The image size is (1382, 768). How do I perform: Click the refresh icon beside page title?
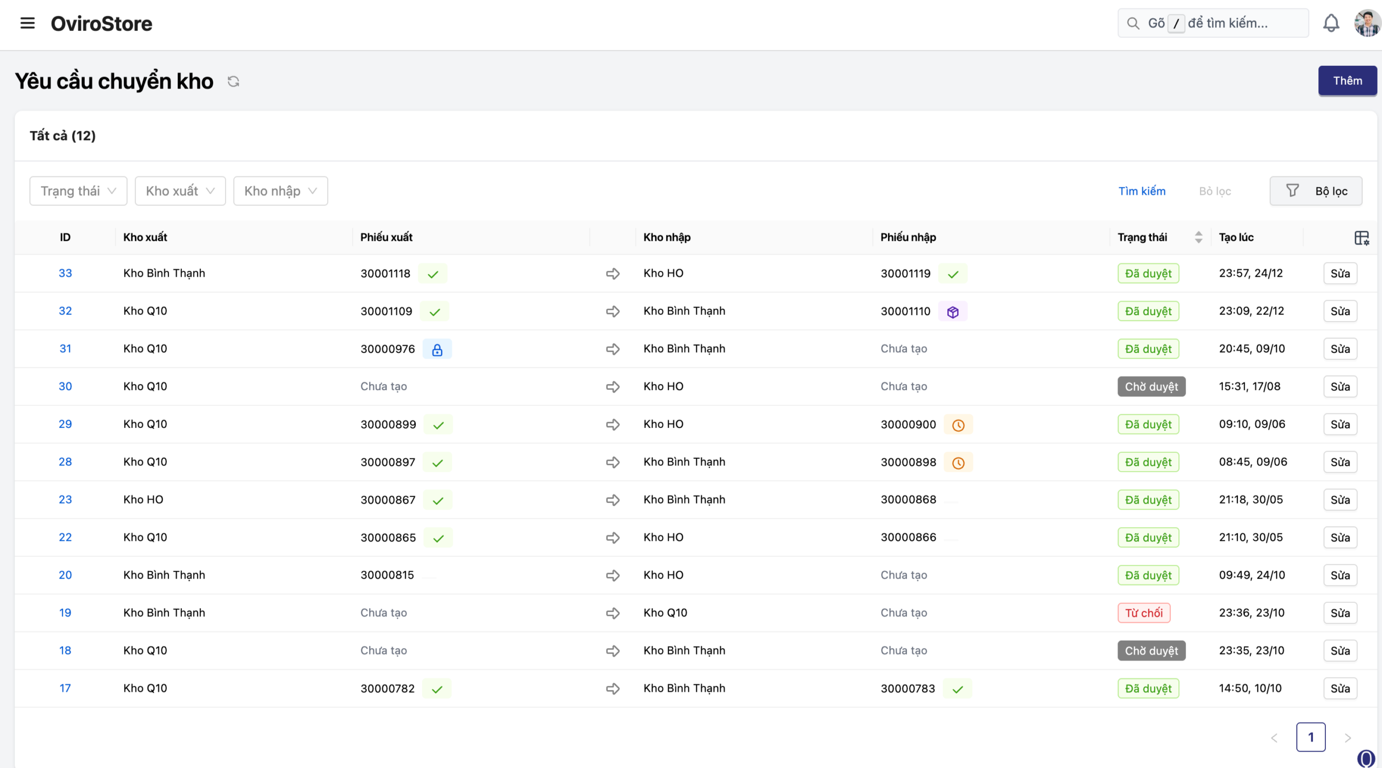(233, 81)
